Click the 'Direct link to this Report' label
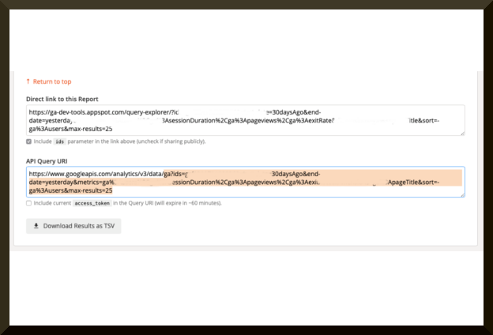493x335 pixels. click(62, 99)
